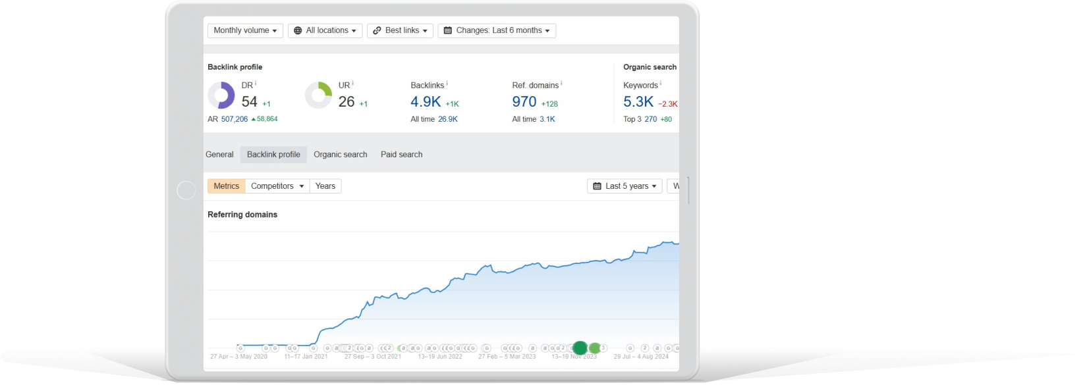This screenshot has height=385, width=1085.
Task: Open the 5.3K keywords link
Action: (638, 102)
